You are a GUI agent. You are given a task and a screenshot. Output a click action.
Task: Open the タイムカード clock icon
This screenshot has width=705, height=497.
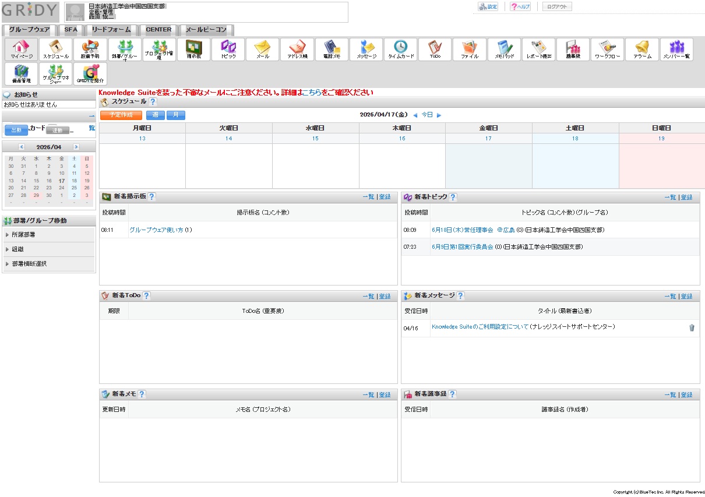[x=400, y=50]
